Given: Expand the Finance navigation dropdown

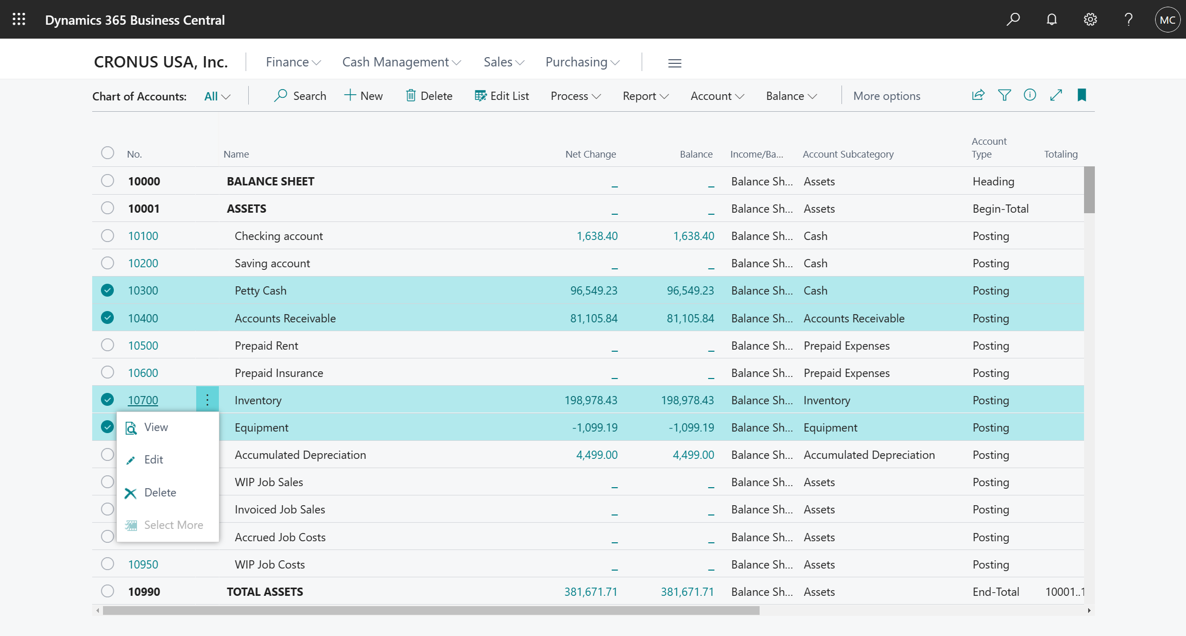Looking at the screenshot, I should tap(293, 62).
